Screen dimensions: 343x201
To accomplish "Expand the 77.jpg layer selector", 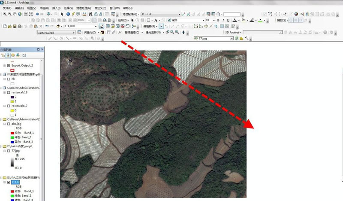I will coord(232,38).
